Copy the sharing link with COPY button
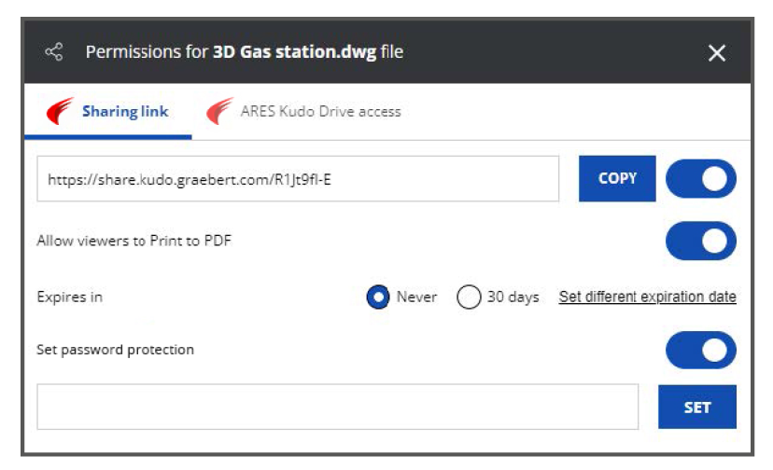Viewport: 773px width, 470px height. tap(617, 178)
